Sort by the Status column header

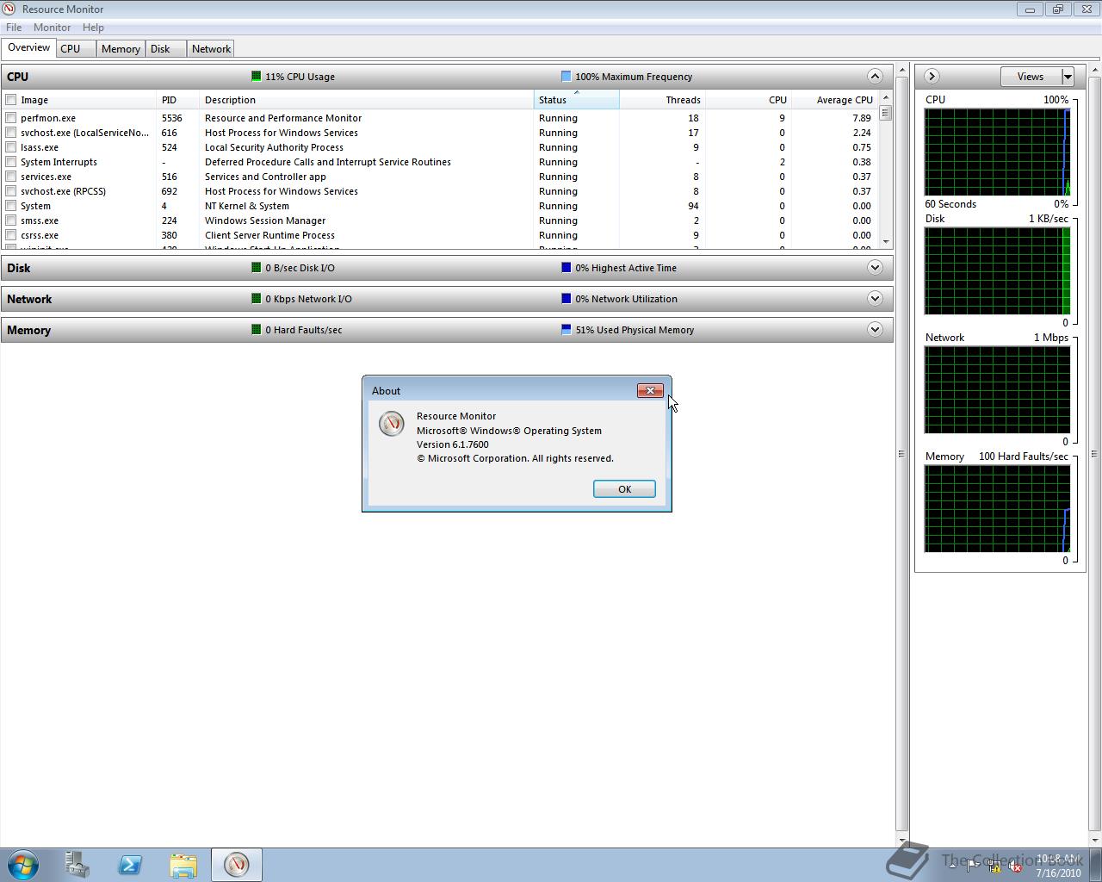point(576,100)
